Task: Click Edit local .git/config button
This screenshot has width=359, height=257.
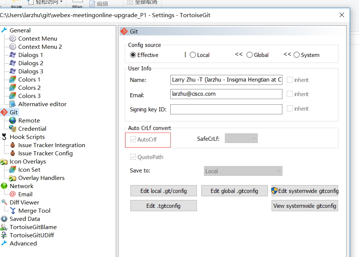Action: [164, 191]
